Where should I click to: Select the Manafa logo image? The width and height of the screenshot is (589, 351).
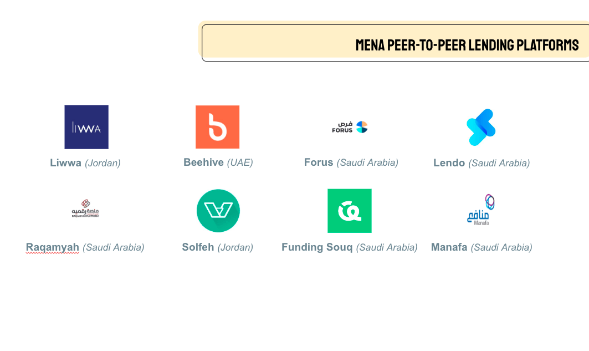coord(481,210)
